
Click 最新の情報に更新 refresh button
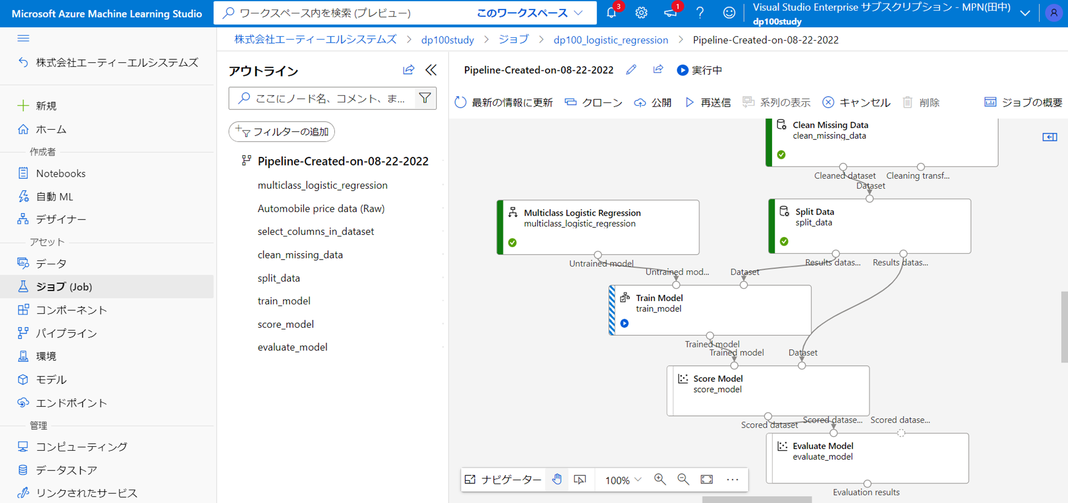click(504, 103)
